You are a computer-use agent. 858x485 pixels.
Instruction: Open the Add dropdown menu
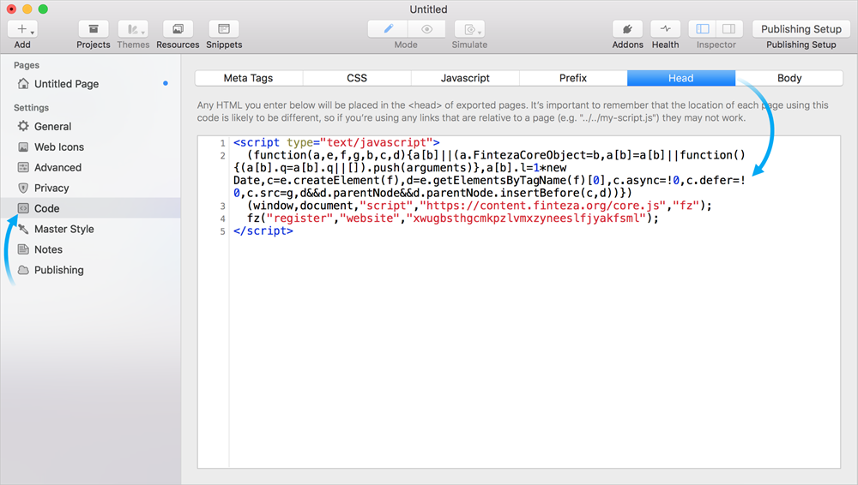pos(23,29)
